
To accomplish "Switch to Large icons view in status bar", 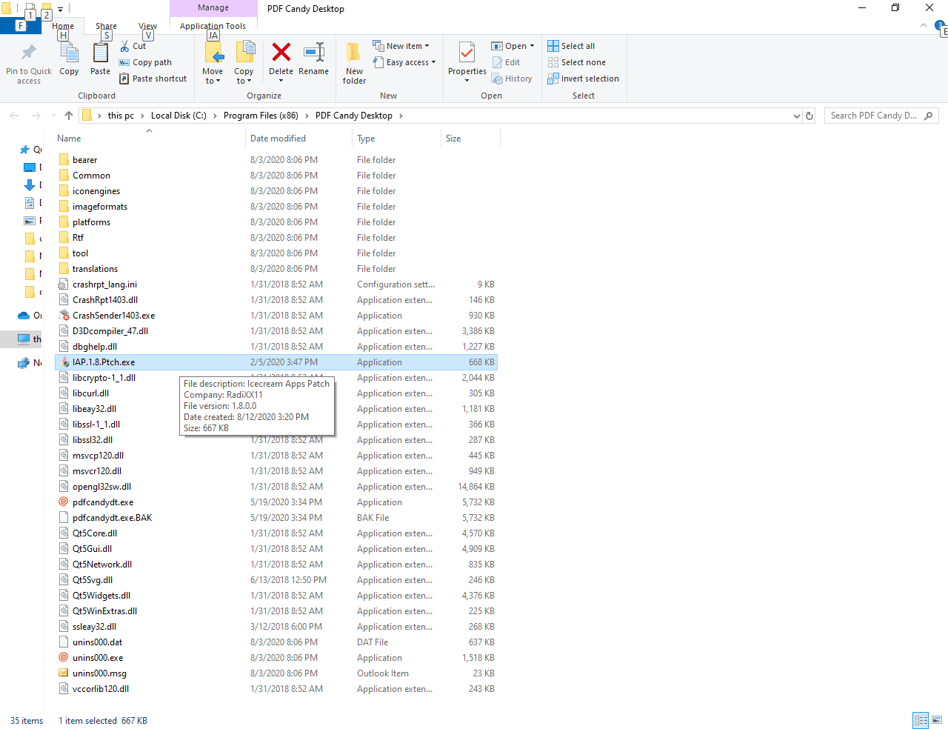I will pos(937,720).
